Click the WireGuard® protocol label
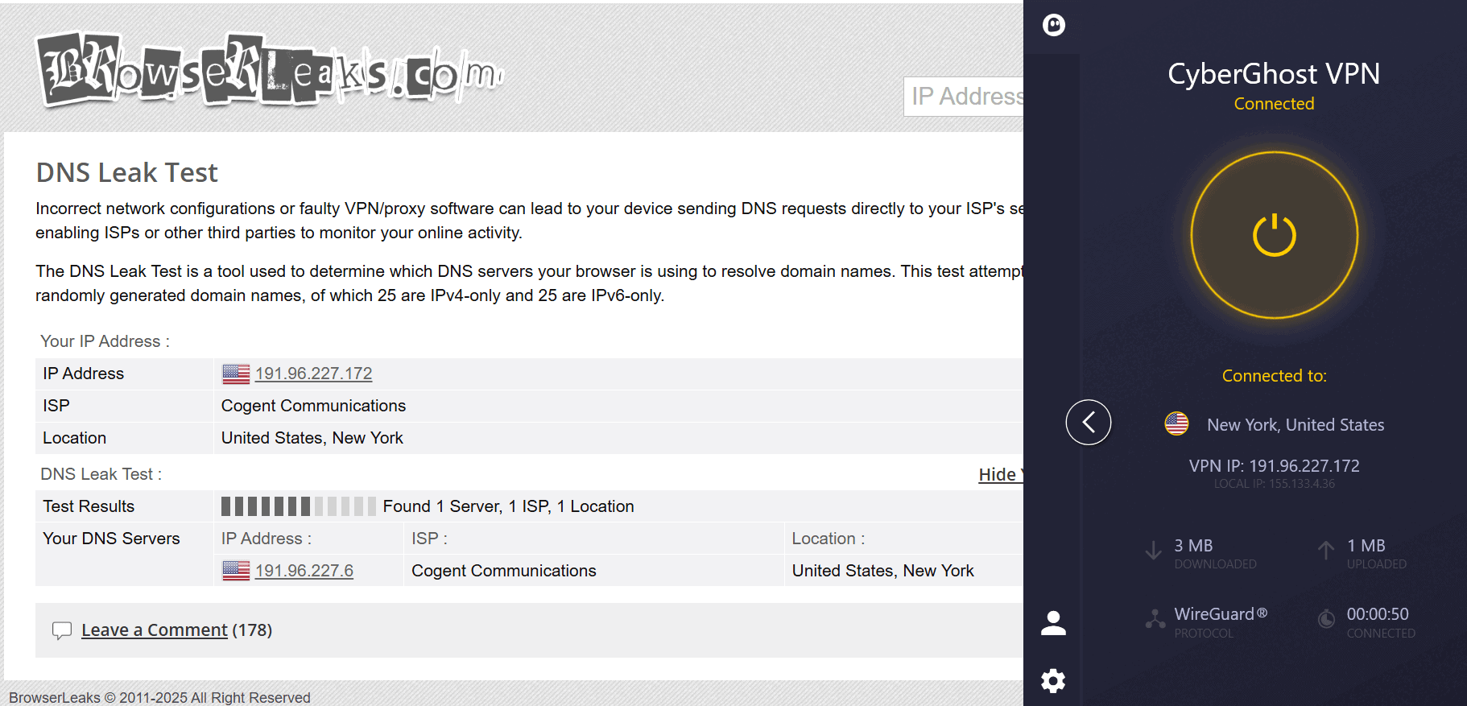Image resolution: width=1467 pixels, height=706 pixels. [1221, 614]
